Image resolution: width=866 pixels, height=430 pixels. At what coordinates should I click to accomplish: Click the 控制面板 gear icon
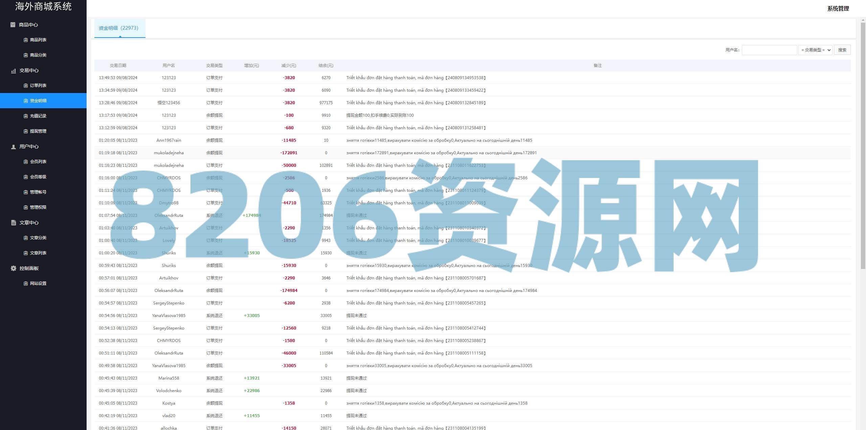[14, 268]
